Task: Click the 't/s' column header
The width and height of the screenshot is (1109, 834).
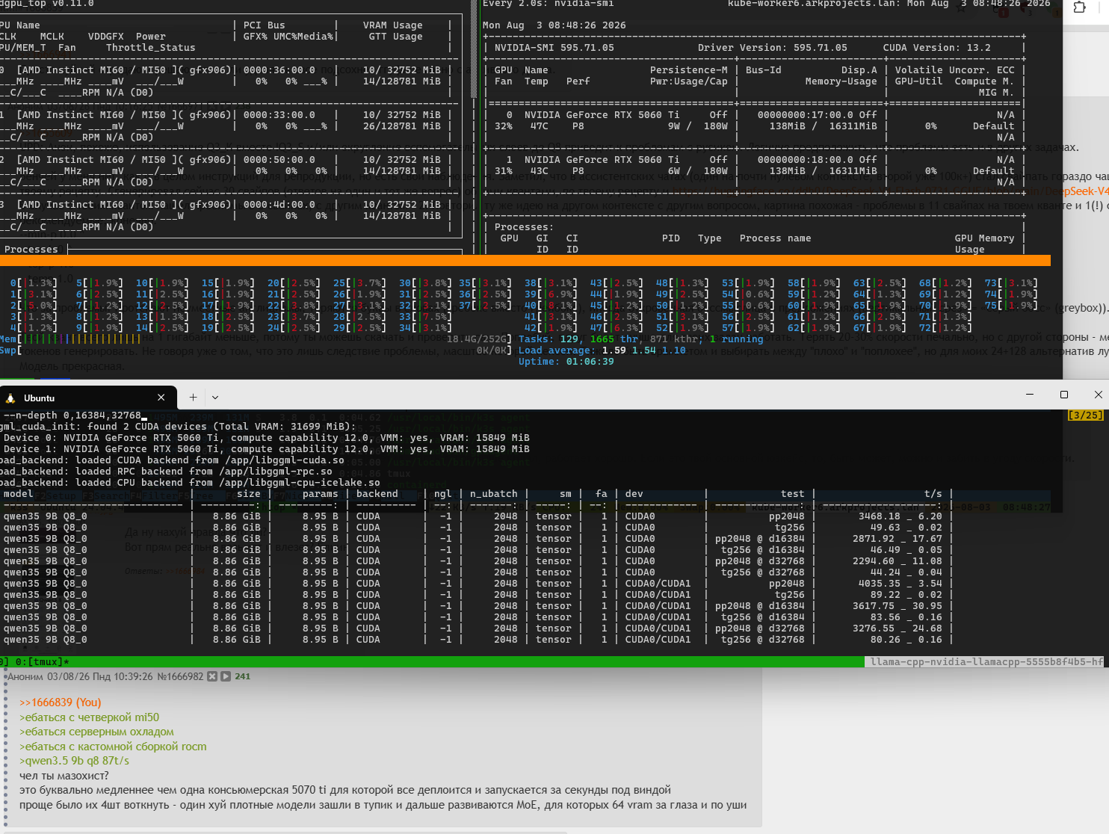Action: tap(933, 494)
